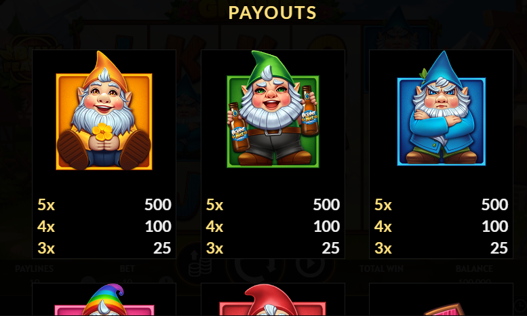Click the dimmed autoplay button
Image resolution: width=527 pixels, height=316 pixels.
coord(310,264)
